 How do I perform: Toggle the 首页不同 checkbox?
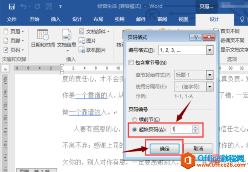point(216,31)
